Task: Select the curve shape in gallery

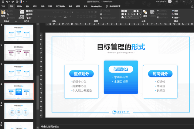Action: click(x=131, y=17)
